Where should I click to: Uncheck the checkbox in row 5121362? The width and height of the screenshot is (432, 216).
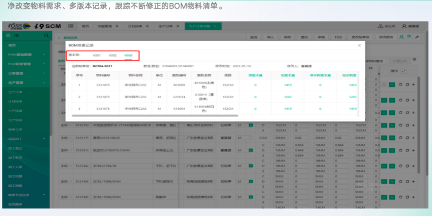click(251, 166)
